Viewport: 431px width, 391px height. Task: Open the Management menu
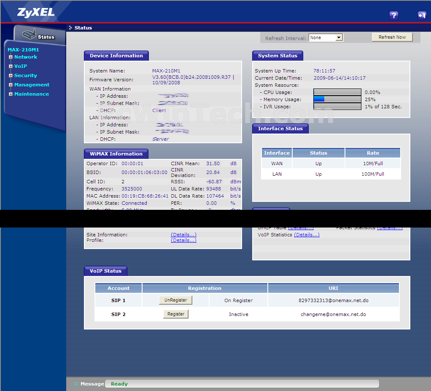click(x=32, y=85)
